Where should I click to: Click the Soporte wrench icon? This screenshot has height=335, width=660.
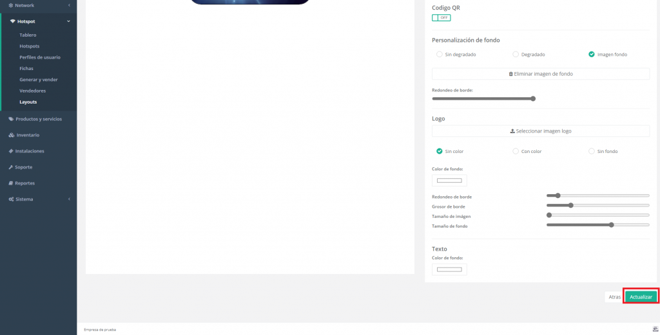11,167
